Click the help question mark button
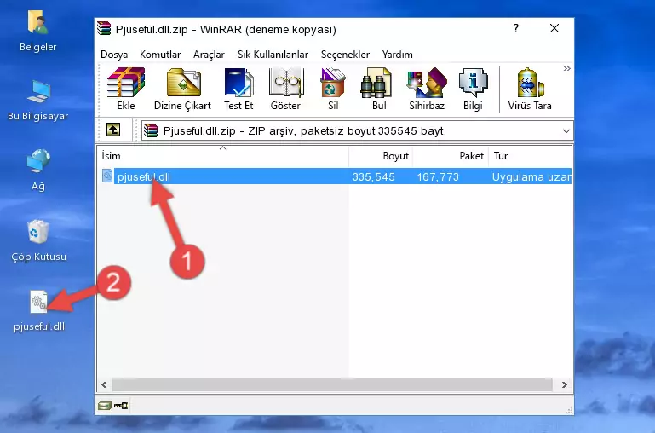The image size is (655, 433). click(x=516, y=28)
